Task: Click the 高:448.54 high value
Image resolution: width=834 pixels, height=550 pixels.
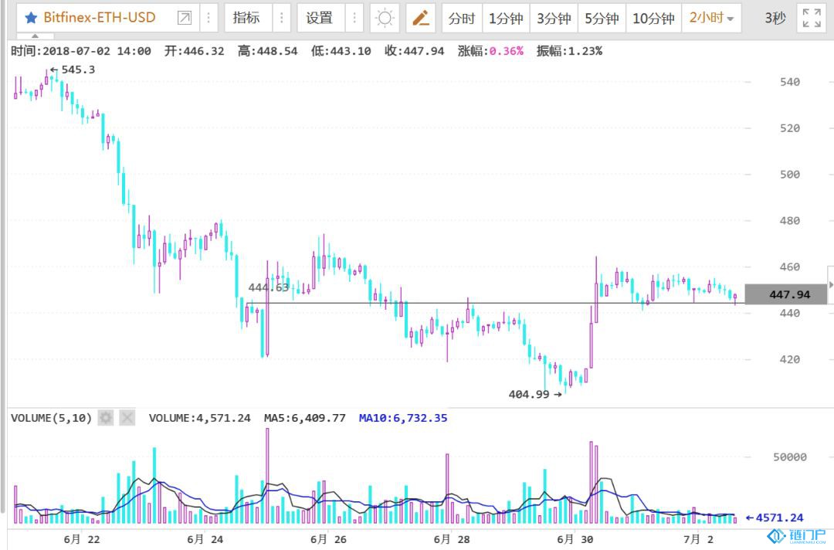Action: [267, 51]
